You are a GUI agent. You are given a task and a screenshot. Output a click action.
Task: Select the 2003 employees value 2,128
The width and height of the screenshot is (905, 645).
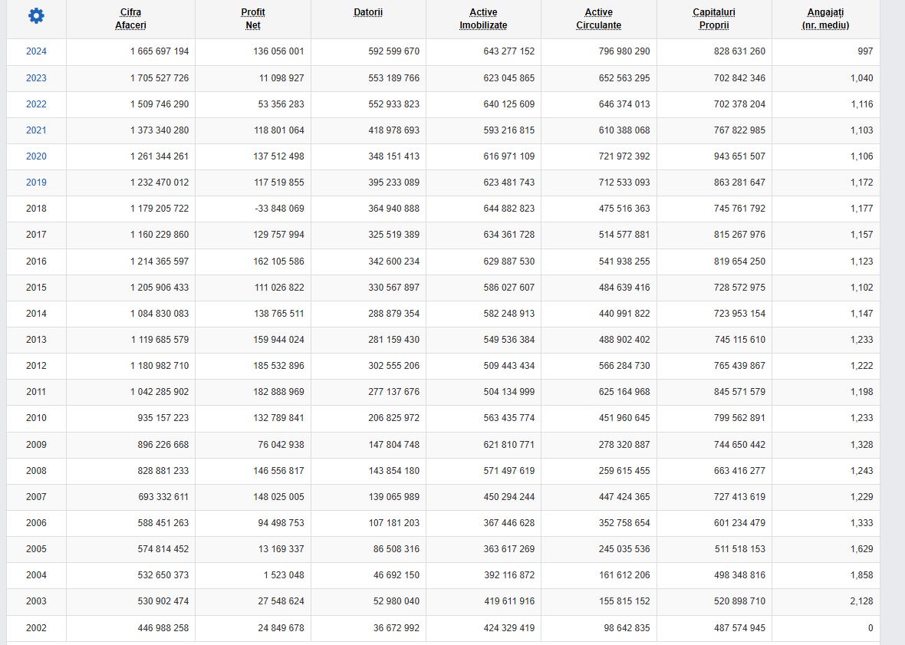(x=861, y=601)
